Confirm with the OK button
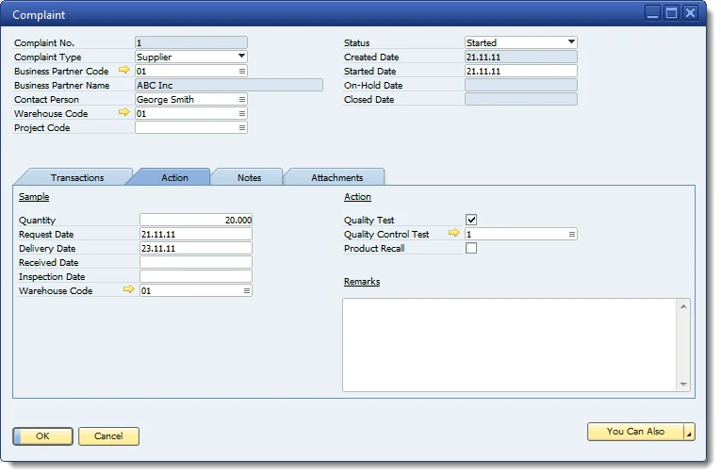The width and height of the screenshot is (721, 476). click(42, 436)
